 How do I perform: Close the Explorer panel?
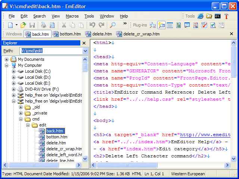(x=84, y=43)
